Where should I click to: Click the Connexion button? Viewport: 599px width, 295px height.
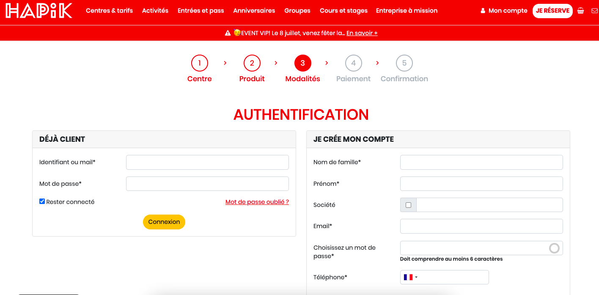point(164,222)
